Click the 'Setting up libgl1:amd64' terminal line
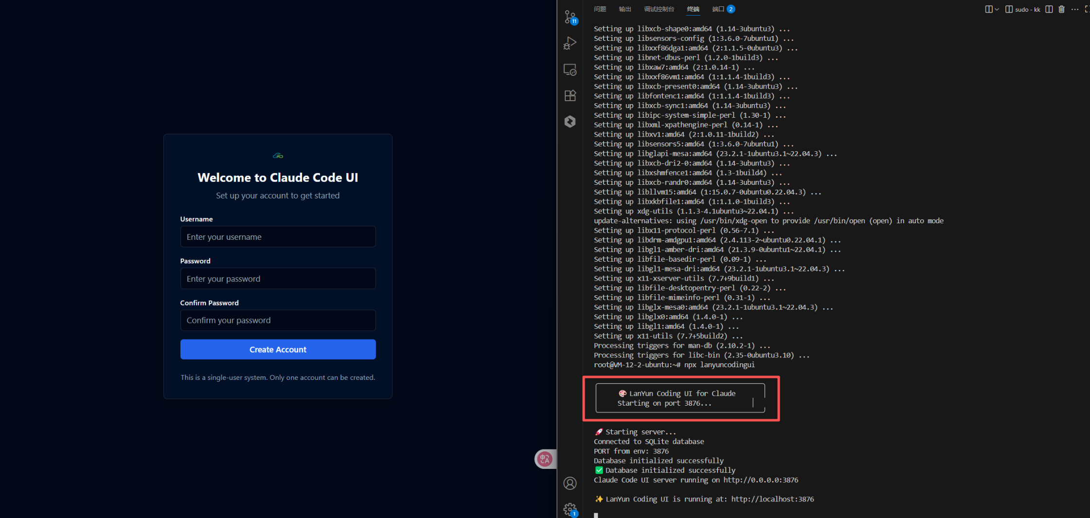Screen dimensions: 1090x518 click(666, 326)
